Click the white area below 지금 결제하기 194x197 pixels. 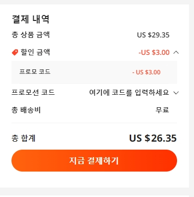coord(94,180)
